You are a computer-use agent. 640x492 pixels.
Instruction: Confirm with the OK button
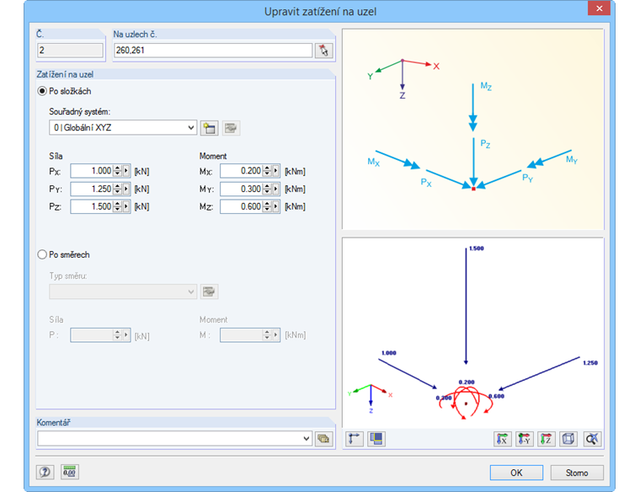click(516, 473)
